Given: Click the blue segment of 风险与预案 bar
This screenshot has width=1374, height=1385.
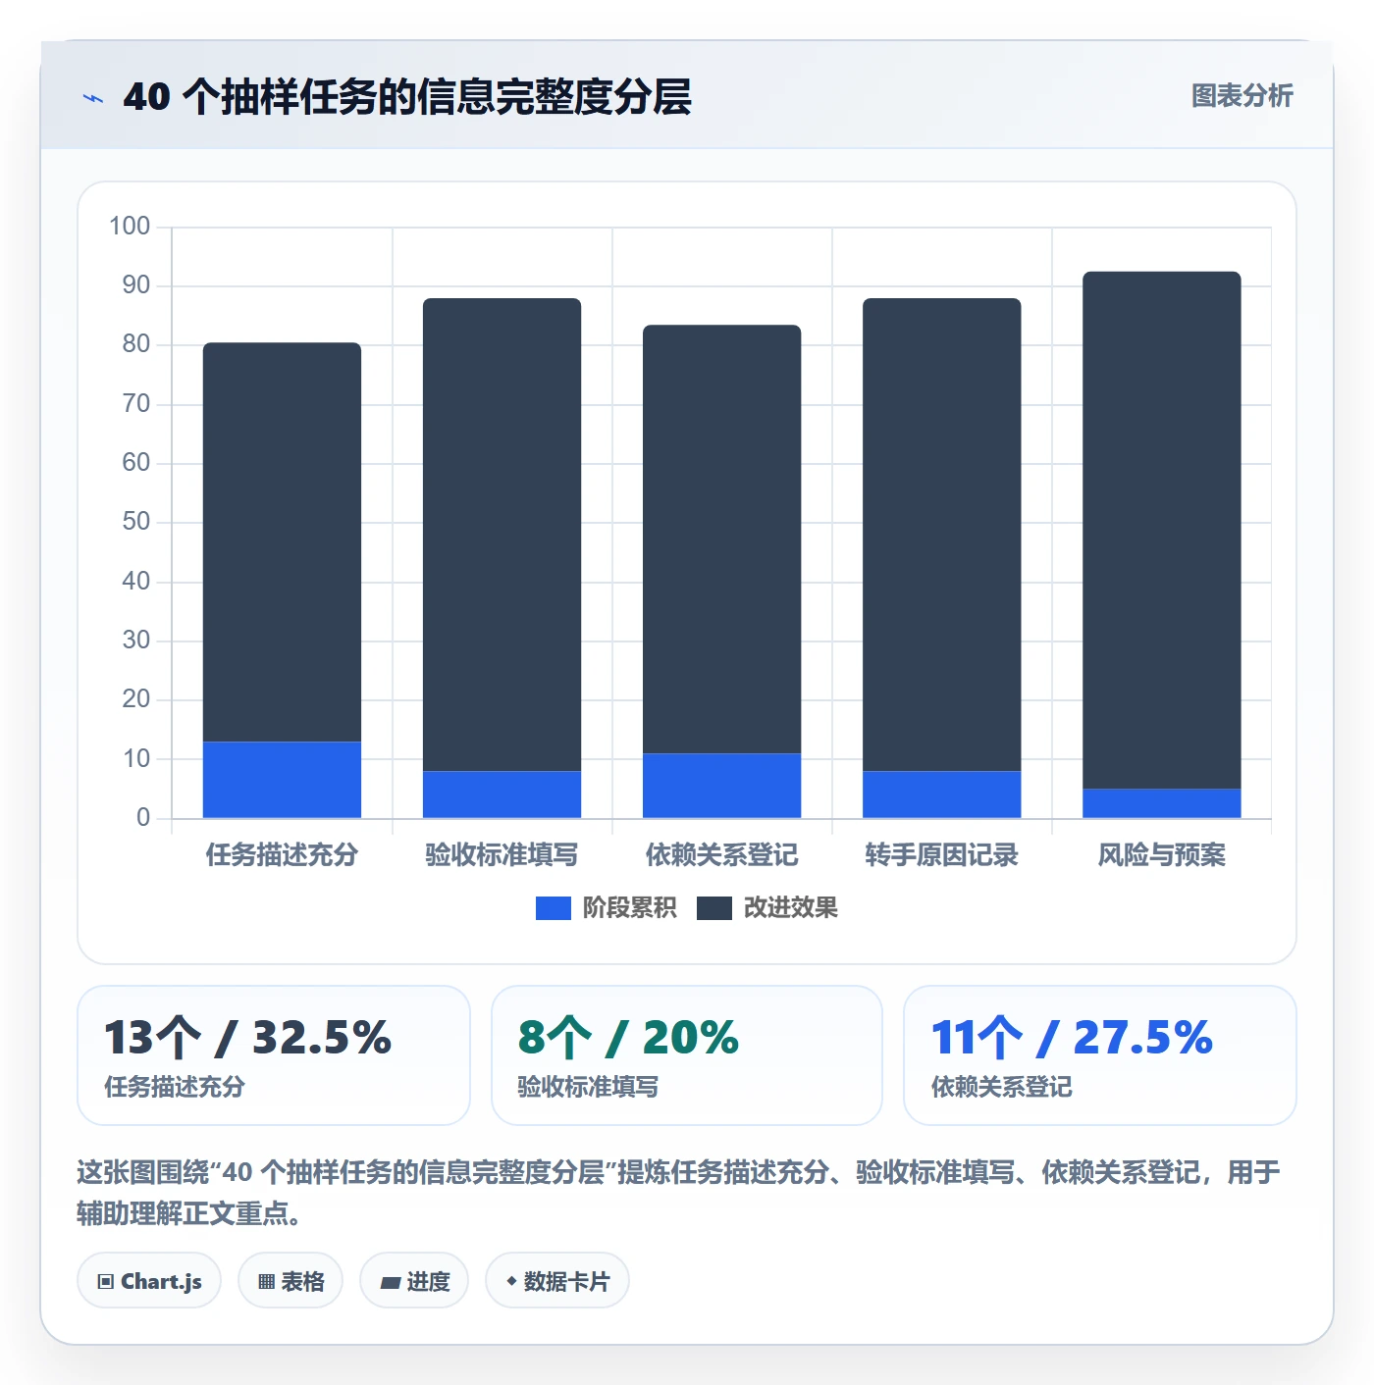Looking at the screenshot, I should coord(1161,803).
